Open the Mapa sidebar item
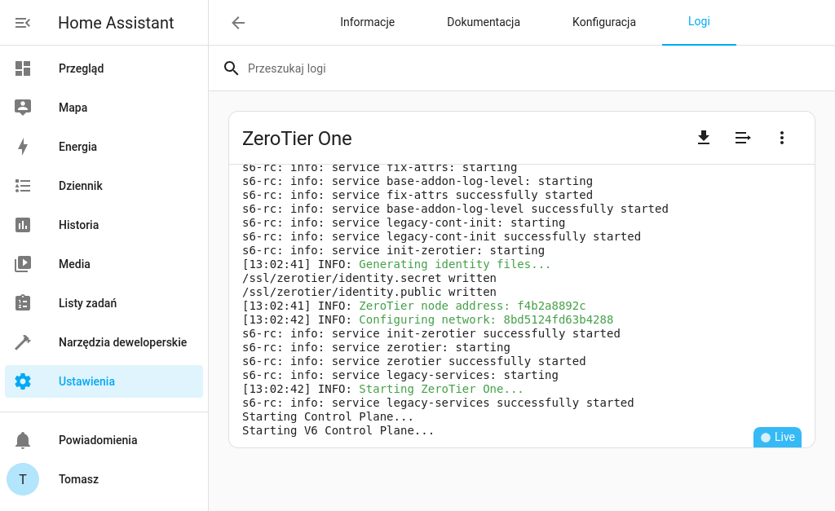The image size is (835, 511). tap(73, 108)
